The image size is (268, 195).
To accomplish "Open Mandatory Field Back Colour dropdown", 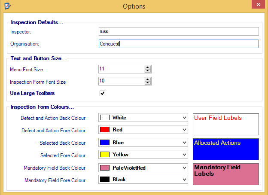I will click(x=143, y=168).
